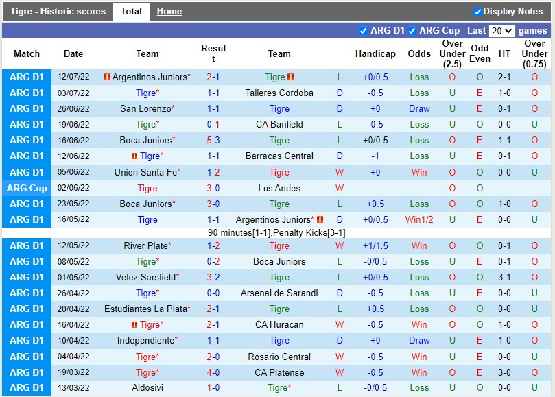The image size is (555, 397).
Task: Select CA Platense team name
Action: (279, 373)
